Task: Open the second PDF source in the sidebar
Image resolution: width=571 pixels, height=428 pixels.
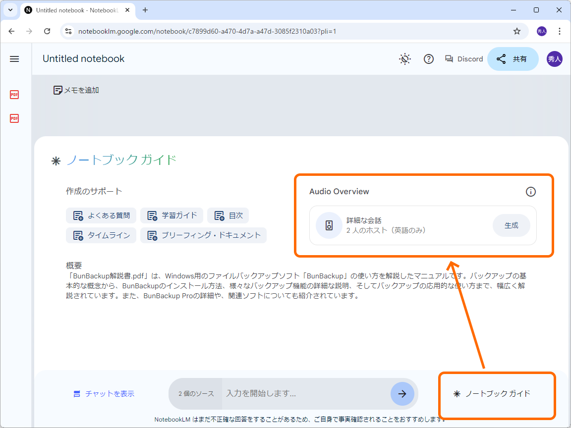Action: (14, 118)
